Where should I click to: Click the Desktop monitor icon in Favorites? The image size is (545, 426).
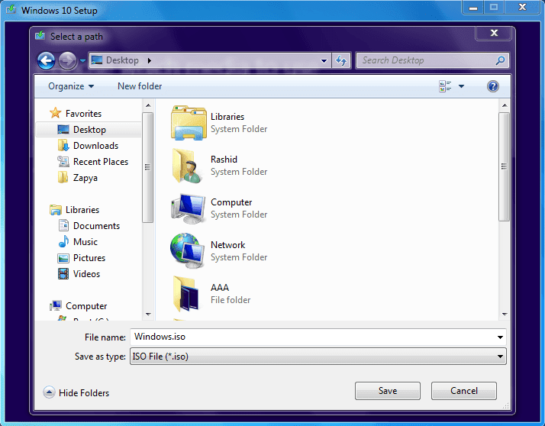pyautogui.click(x=63, y=129)
